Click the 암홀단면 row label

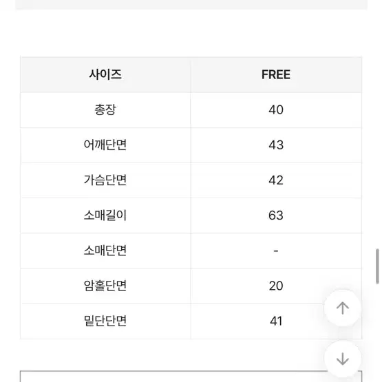tap(105, 286)
